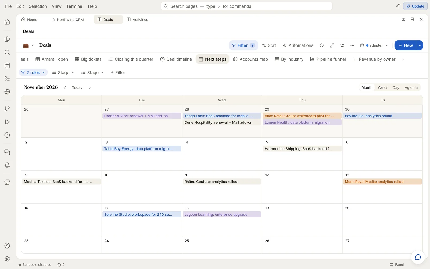
Task: Open the pages icon in the sidebar
Action: [x=7, y=39]
